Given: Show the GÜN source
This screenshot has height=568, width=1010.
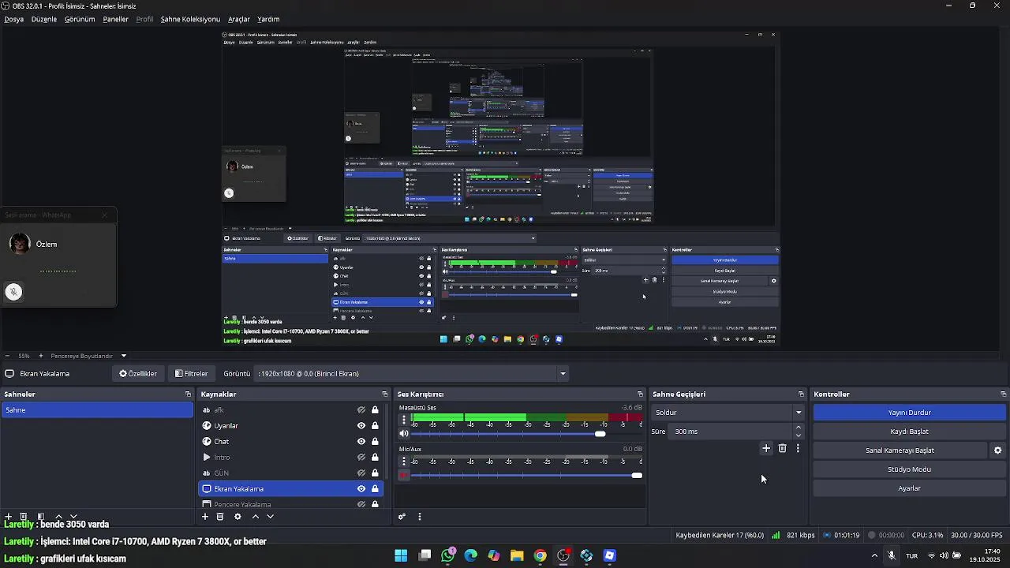Looking at the screenshot, I should tap(361, 473).
